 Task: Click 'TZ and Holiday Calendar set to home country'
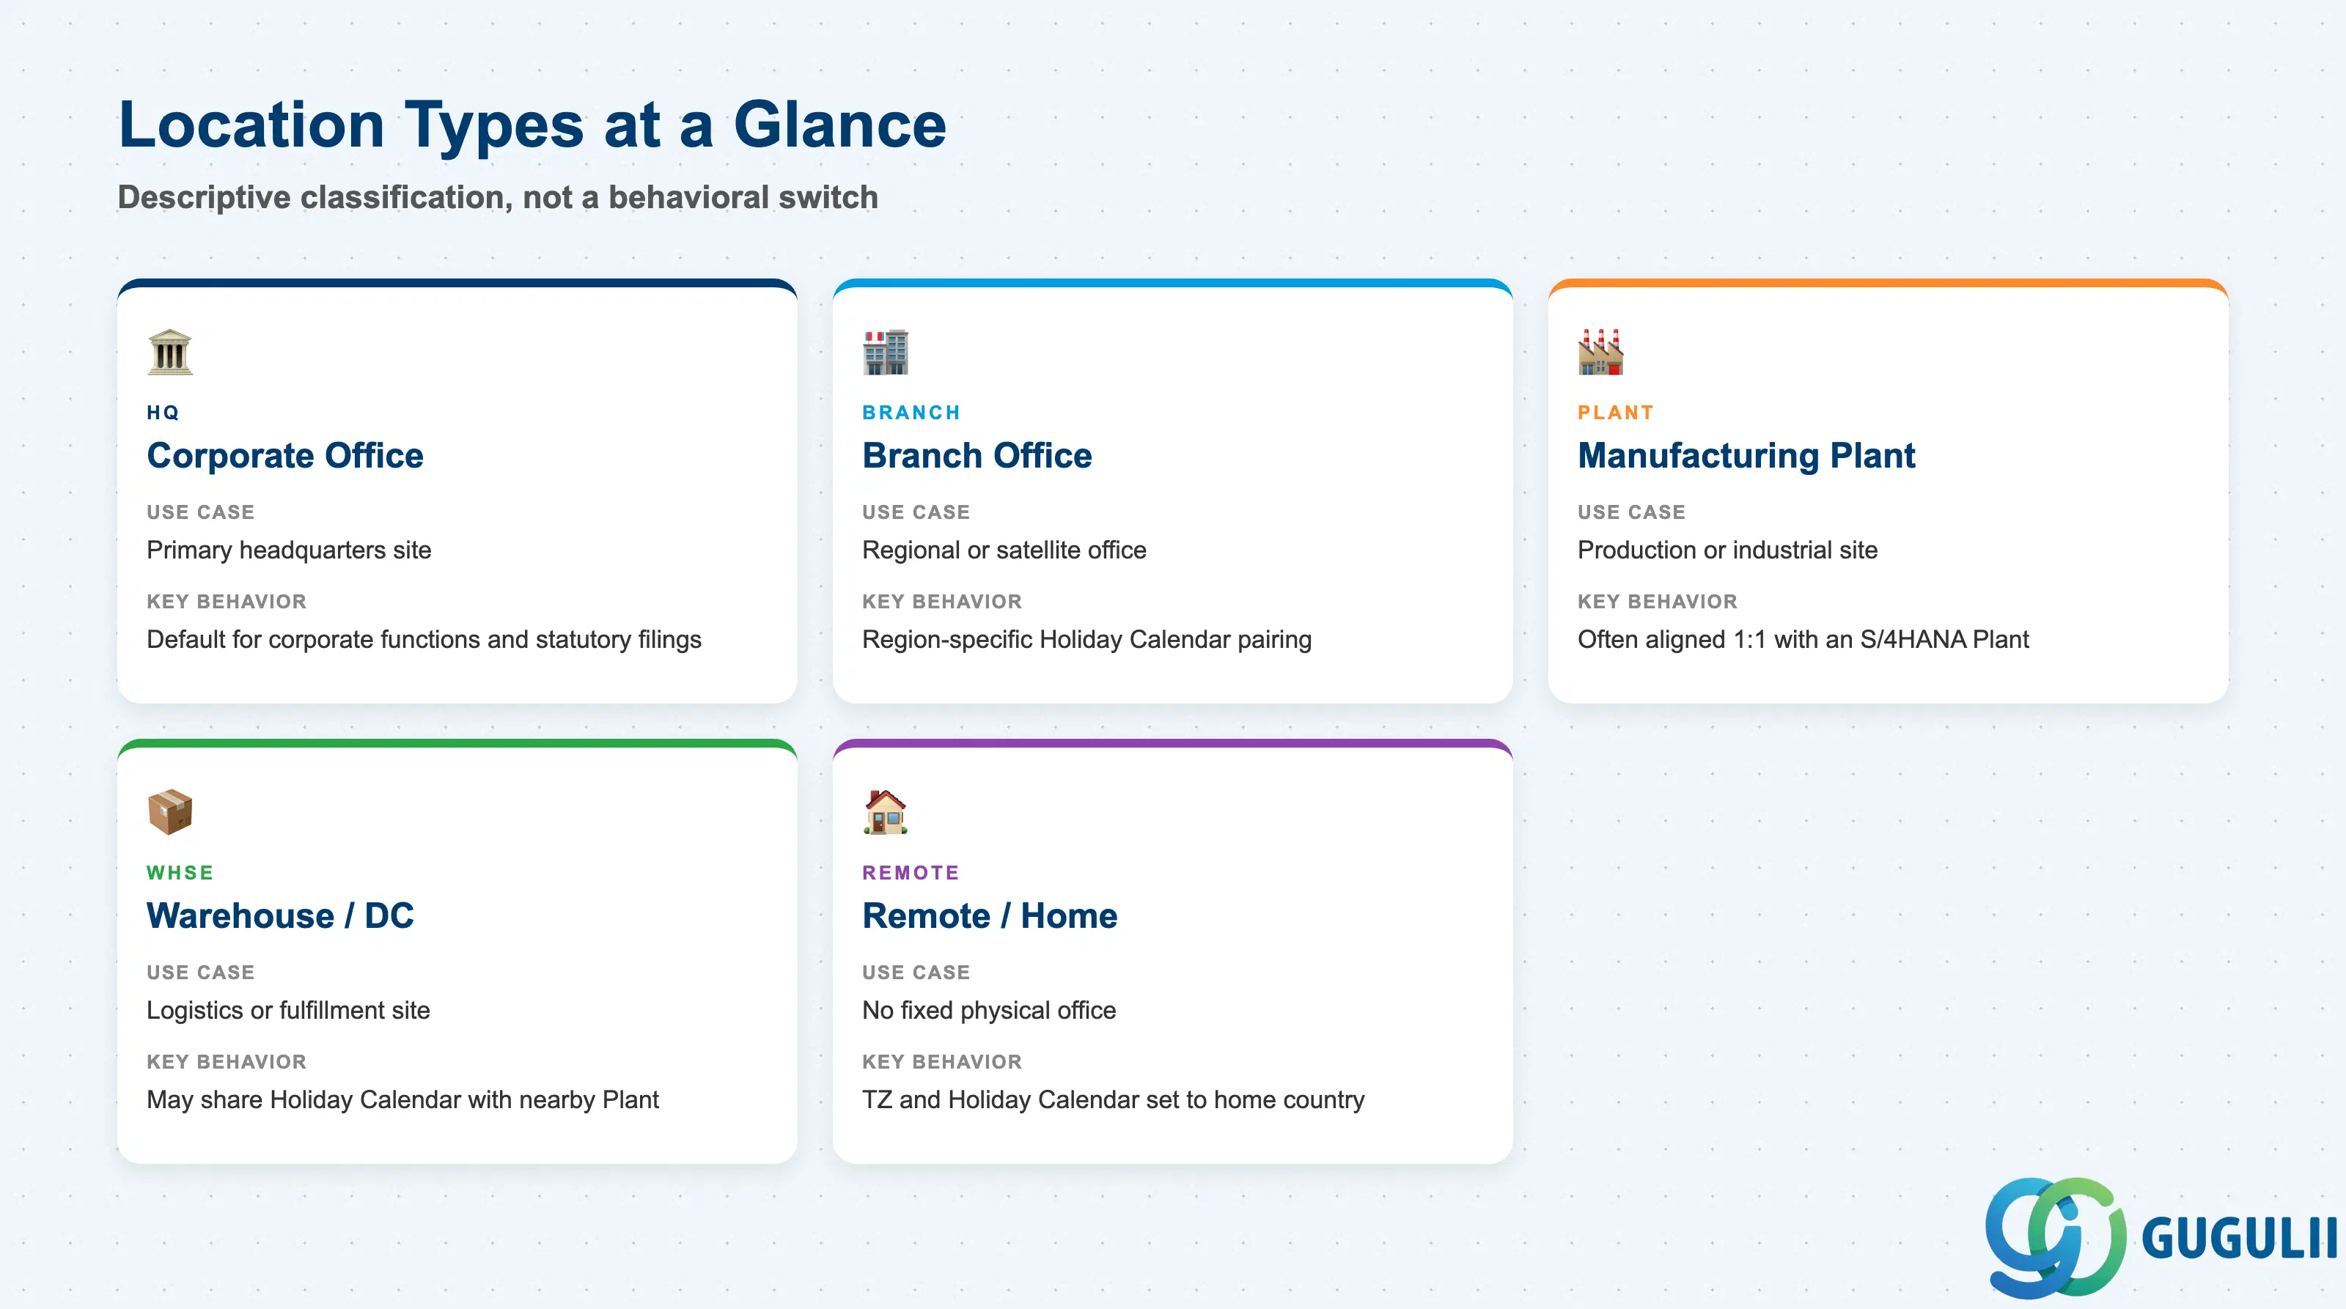coord(1113,1099)
